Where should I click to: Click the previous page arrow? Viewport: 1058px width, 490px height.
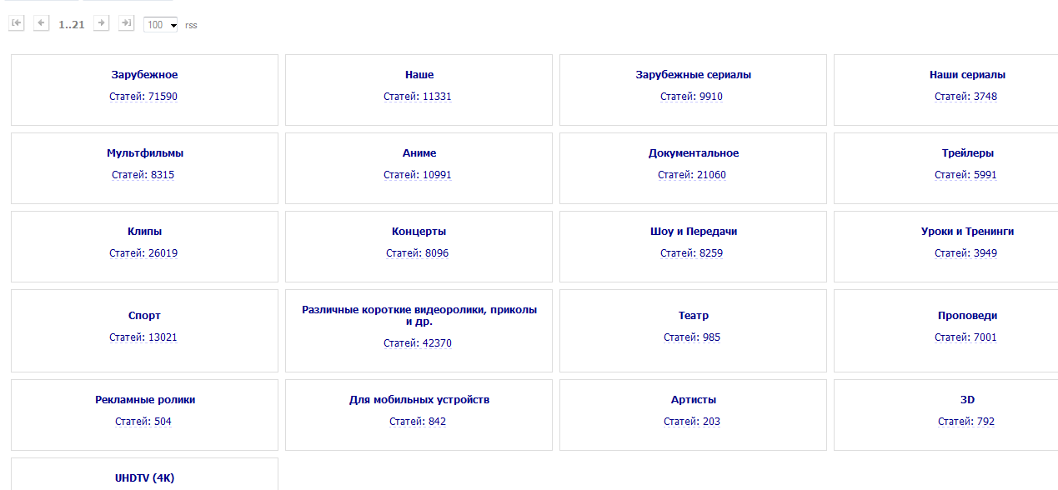[x=42, y=23]
